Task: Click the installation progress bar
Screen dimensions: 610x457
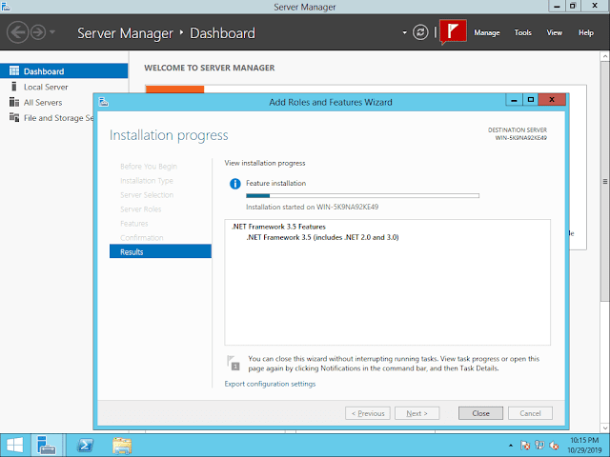Action: pyautogui.click(x=362, y=196)
